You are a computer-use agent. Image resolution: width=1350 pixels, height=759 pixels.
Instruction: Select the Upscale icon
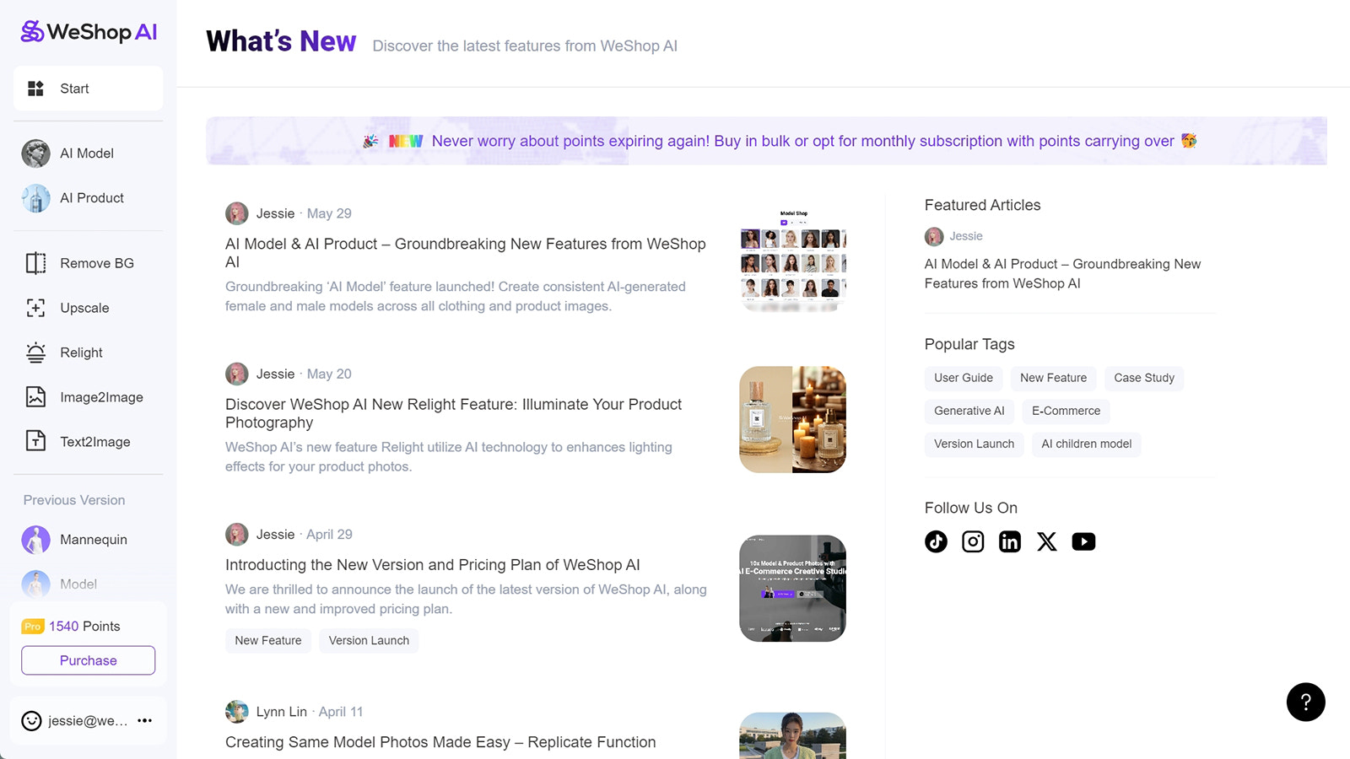click(x=35, y=308)
